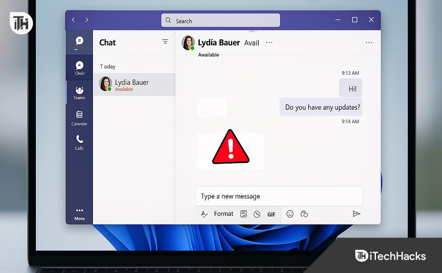
Task: Open the chat list filter
Action: [x=165, y=42]
